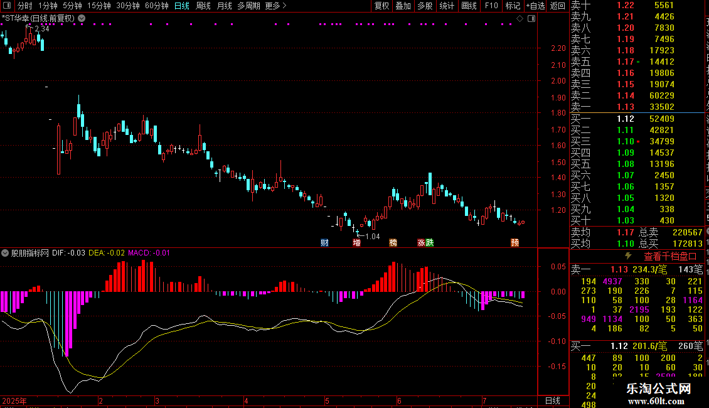
Task: Click the 财 event marker on the chart
Action: pos(324,242)
